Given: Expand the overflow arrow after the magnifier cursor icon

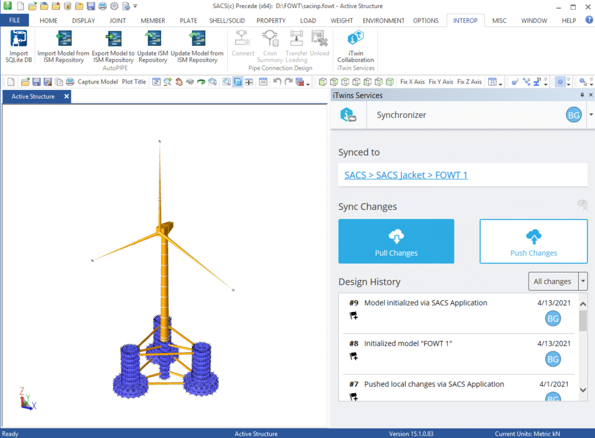Looking at the screenshot, I should point(591,82).
